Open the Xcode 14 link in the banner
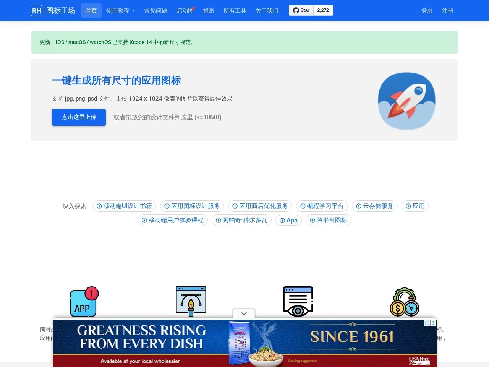This screenshot has width=489, height=367. click(x=140, y=42)
